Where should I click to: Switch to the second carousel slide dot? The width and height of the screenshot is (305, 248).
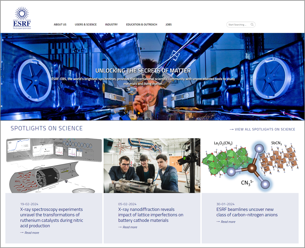click(x=142, y=113)
